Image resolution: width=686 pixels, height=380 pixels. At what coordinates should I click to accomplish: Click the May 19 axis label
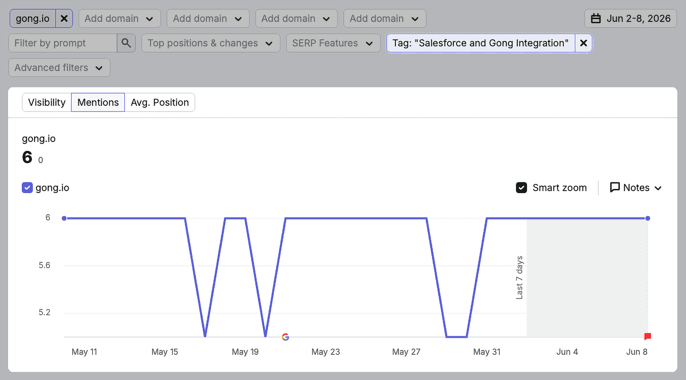pyautogui.click(x=245, y=352)
